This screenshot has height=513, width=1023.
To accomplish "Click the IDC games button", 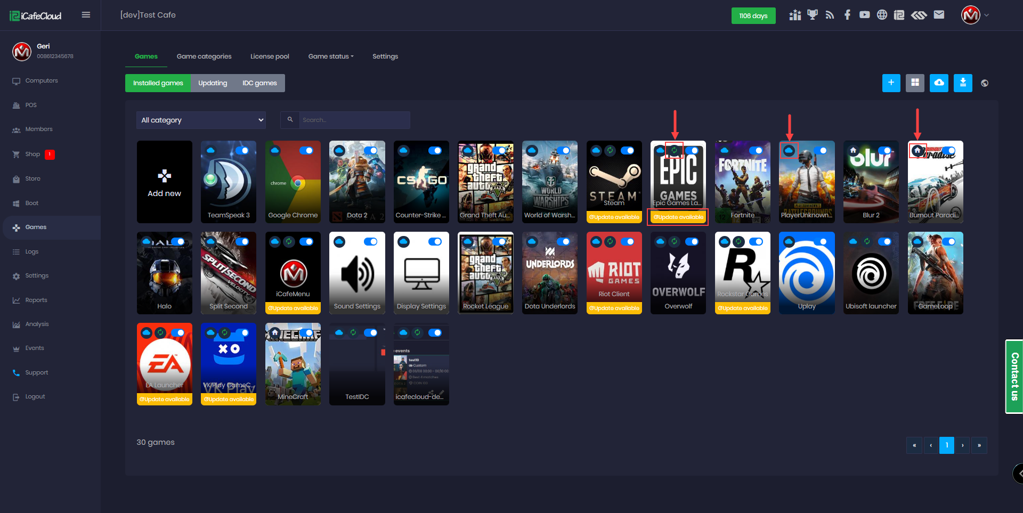I will coord(259,83).
